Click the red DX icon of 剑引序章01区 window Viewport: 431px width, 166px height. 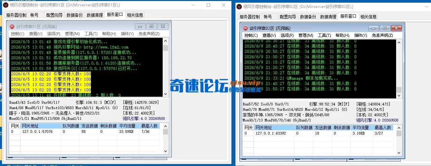click(12, 26)
